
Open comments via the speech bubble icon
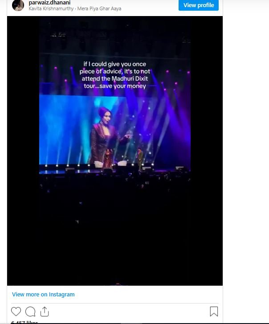[x=30, y=312]
